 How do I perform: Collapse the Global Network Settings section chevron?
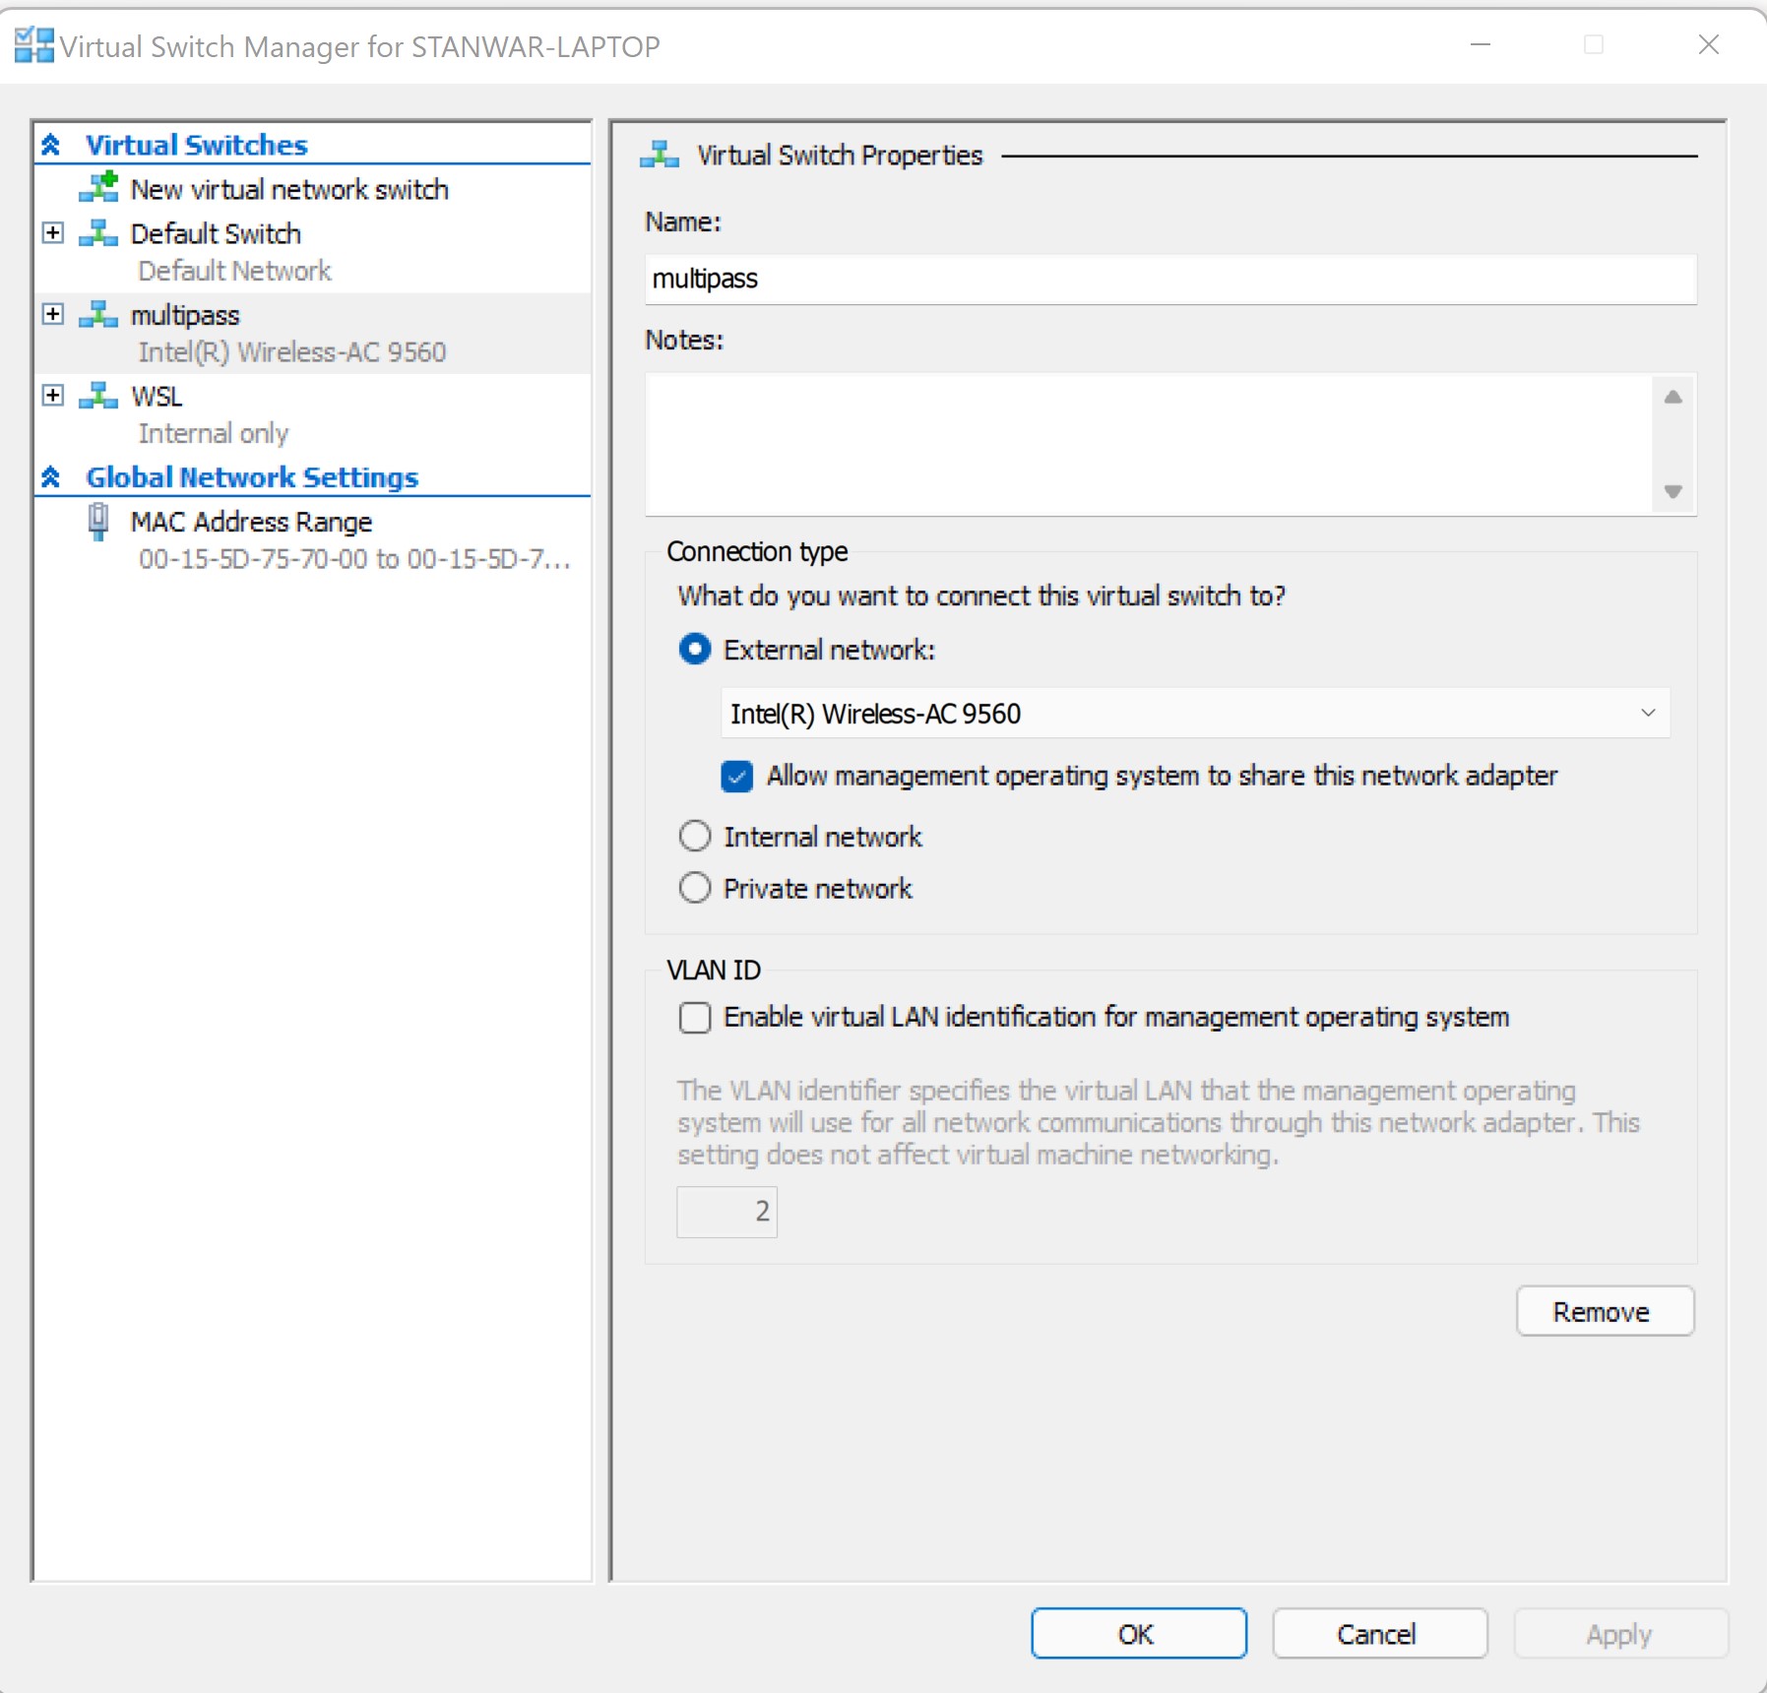pos(51,477)
